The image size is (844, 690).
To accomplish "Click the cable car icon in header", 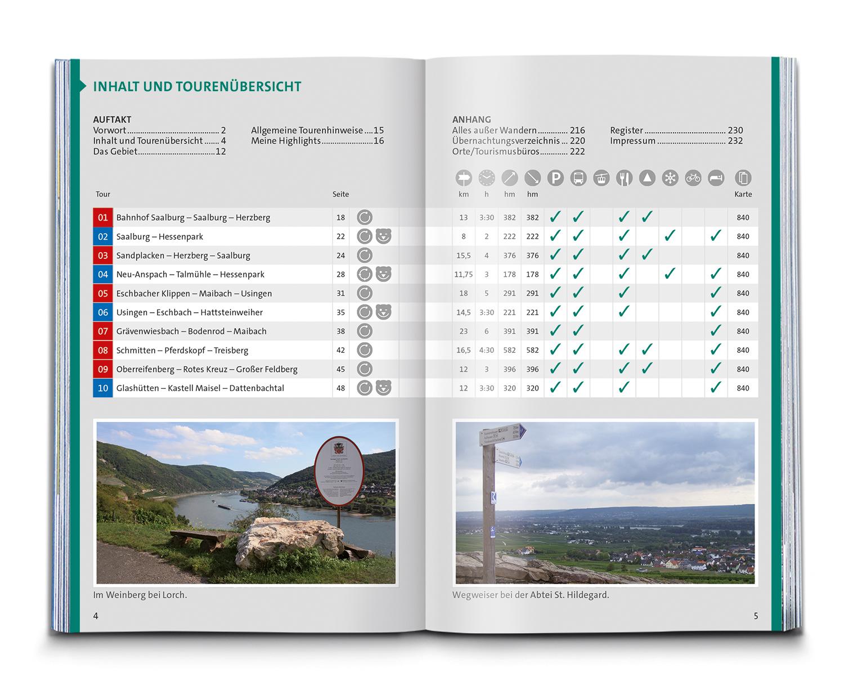I will 601,178.
